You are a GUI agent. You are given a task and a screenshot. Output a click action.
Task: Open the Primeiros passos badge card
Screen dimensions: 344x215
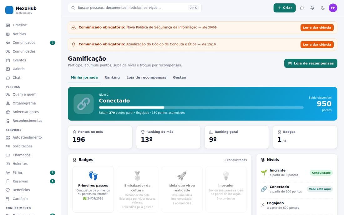coord(93,189)
